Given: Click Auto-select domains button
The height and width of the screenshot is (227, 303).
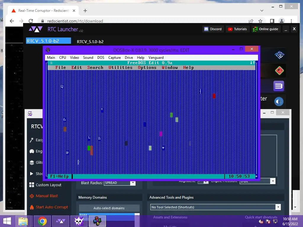Looking at the screenshot, I should coord(109,208).
